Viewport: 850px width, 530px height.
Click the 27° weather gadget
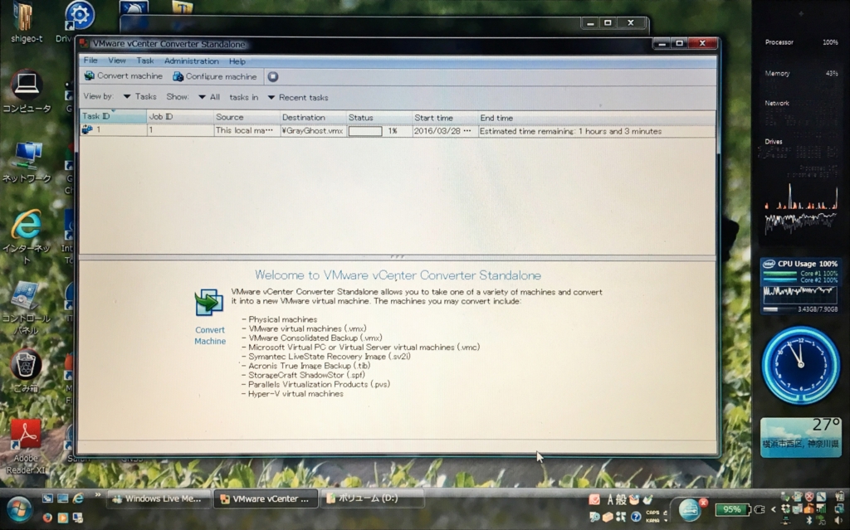click(801, 437)
